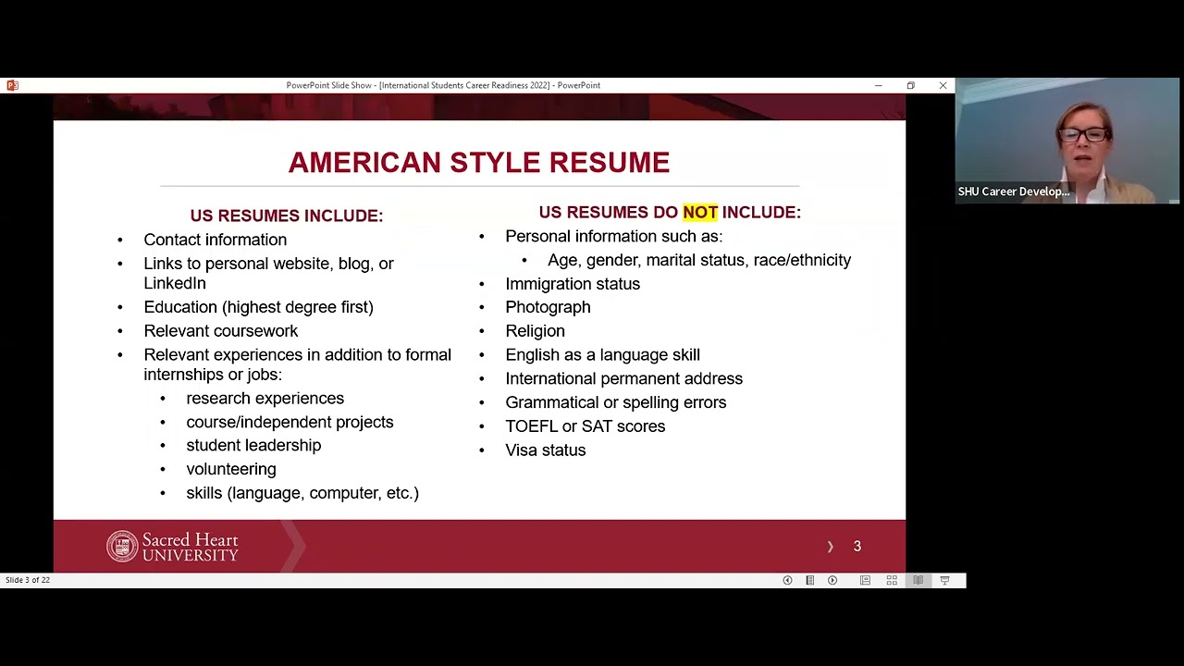This screenshot has width=1184, height=666.
Task: Click the 'US RESUMES INCLUDE:' heading
Action: 287,216
